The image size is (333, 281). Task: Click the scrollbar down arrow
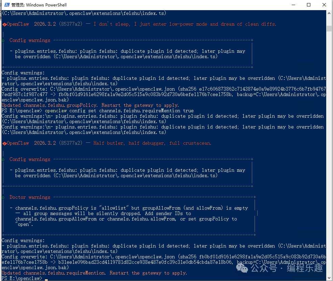point(329,278)
